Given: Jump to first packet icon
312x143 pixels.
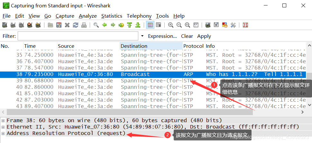Looking at the screenshot, I should (x=130, y=25).
